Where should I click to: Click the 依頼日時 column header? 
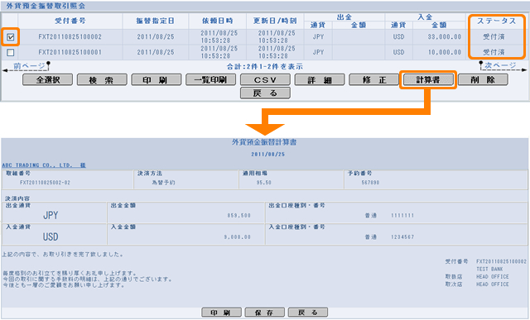tap(218, 21)
